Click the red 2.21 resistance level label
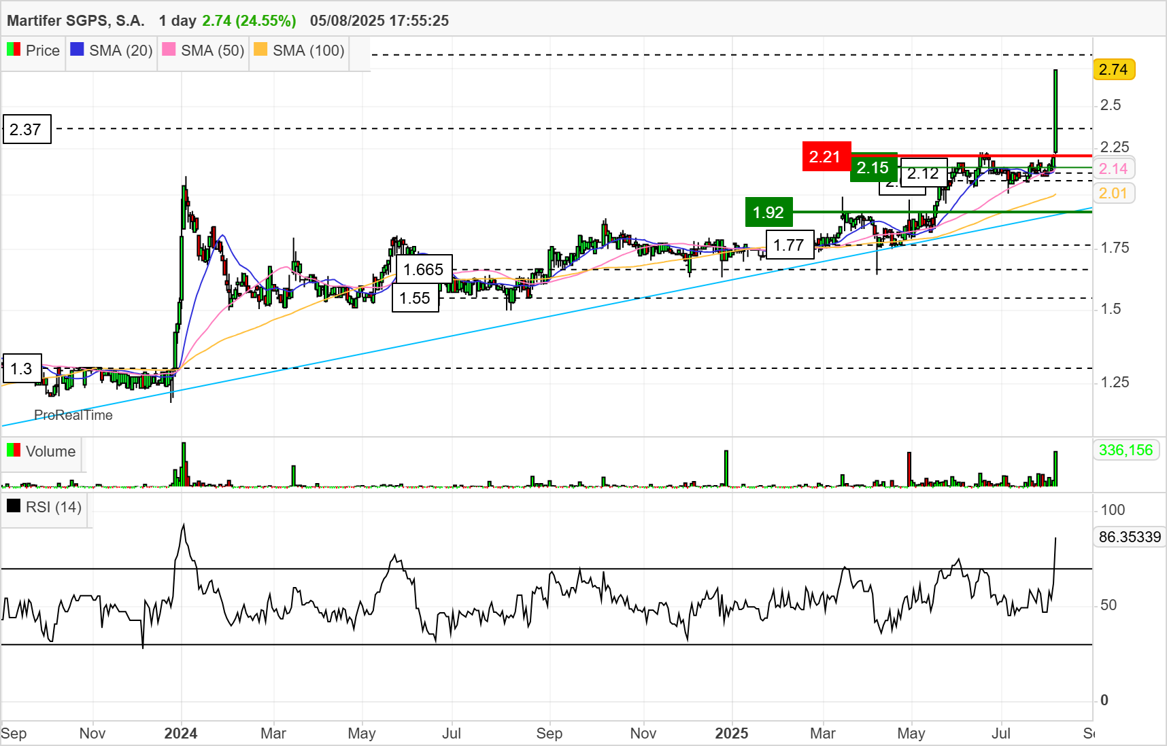 click(x=826, y=157)
